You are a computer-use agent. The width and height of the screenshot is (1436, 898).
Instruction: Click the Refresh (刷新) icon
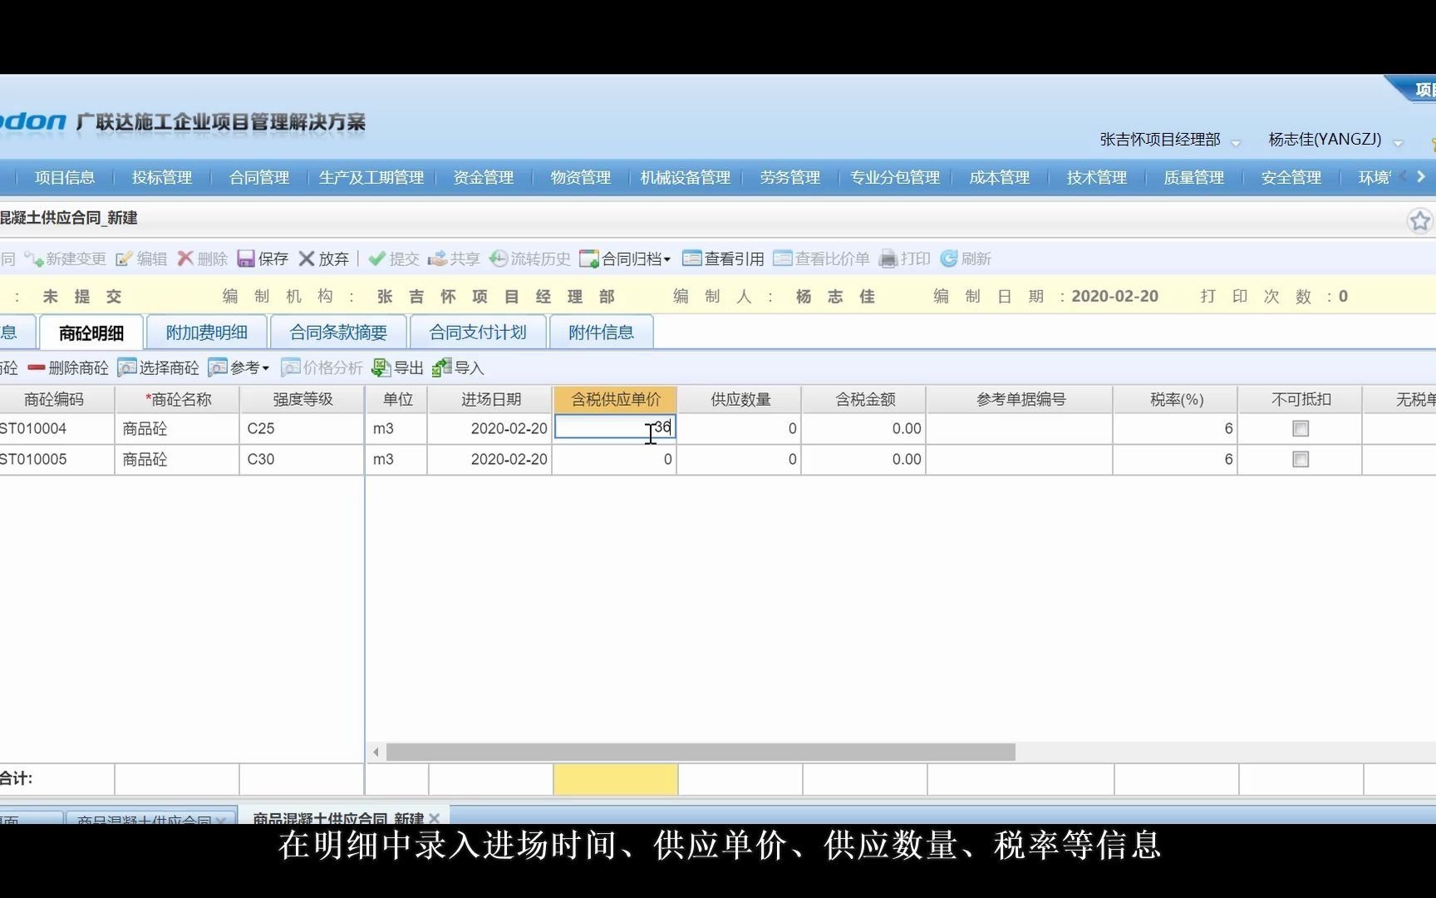point(949,259)
